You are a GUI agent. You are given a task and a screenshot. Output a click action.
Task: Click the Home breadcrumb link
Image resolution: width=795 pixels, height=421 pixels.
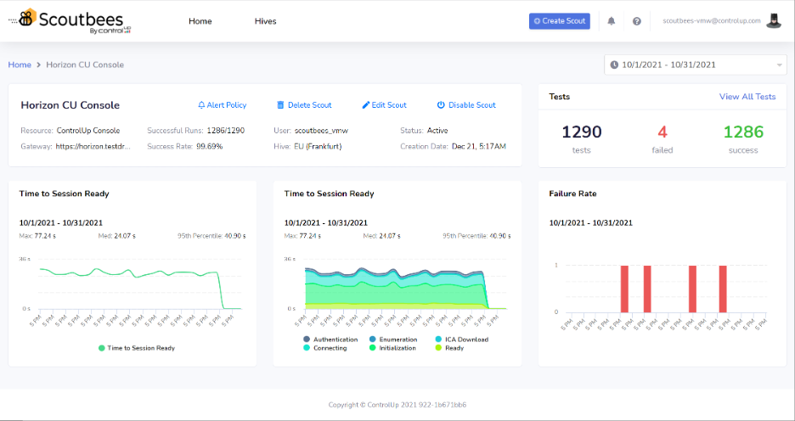pos(20,65)
